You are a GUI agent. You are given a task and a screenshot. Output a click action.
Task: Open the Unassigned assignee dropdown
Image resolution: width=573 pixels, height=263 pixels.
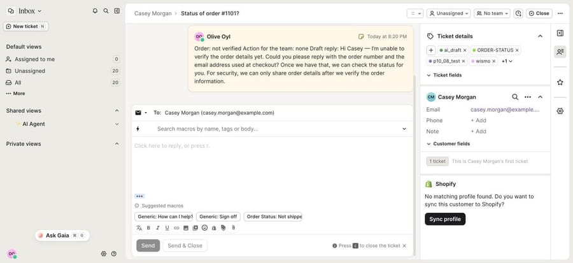coord(449,13)
